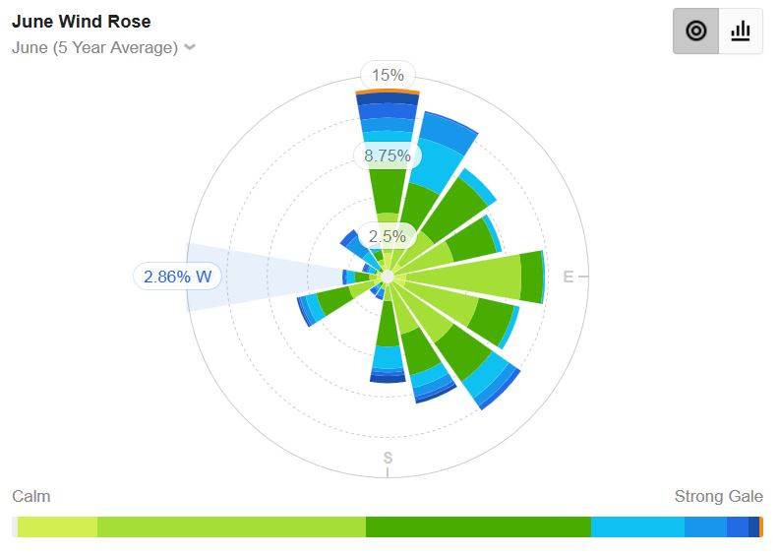This screenshot has height=556, width=779.
Task: Click the 8.75% ring label
Action: coord(388,154)
